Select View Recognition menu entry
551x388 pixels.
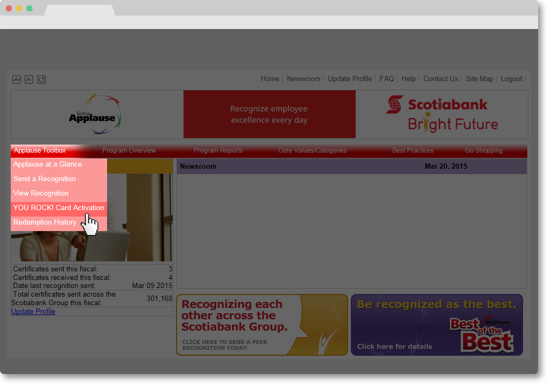(59, 193)
